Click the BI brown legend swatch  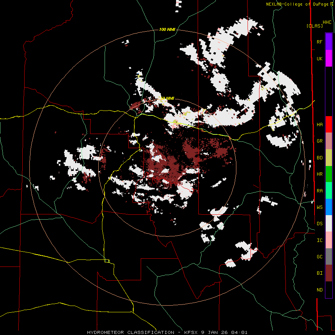click(x=329, y=273)
